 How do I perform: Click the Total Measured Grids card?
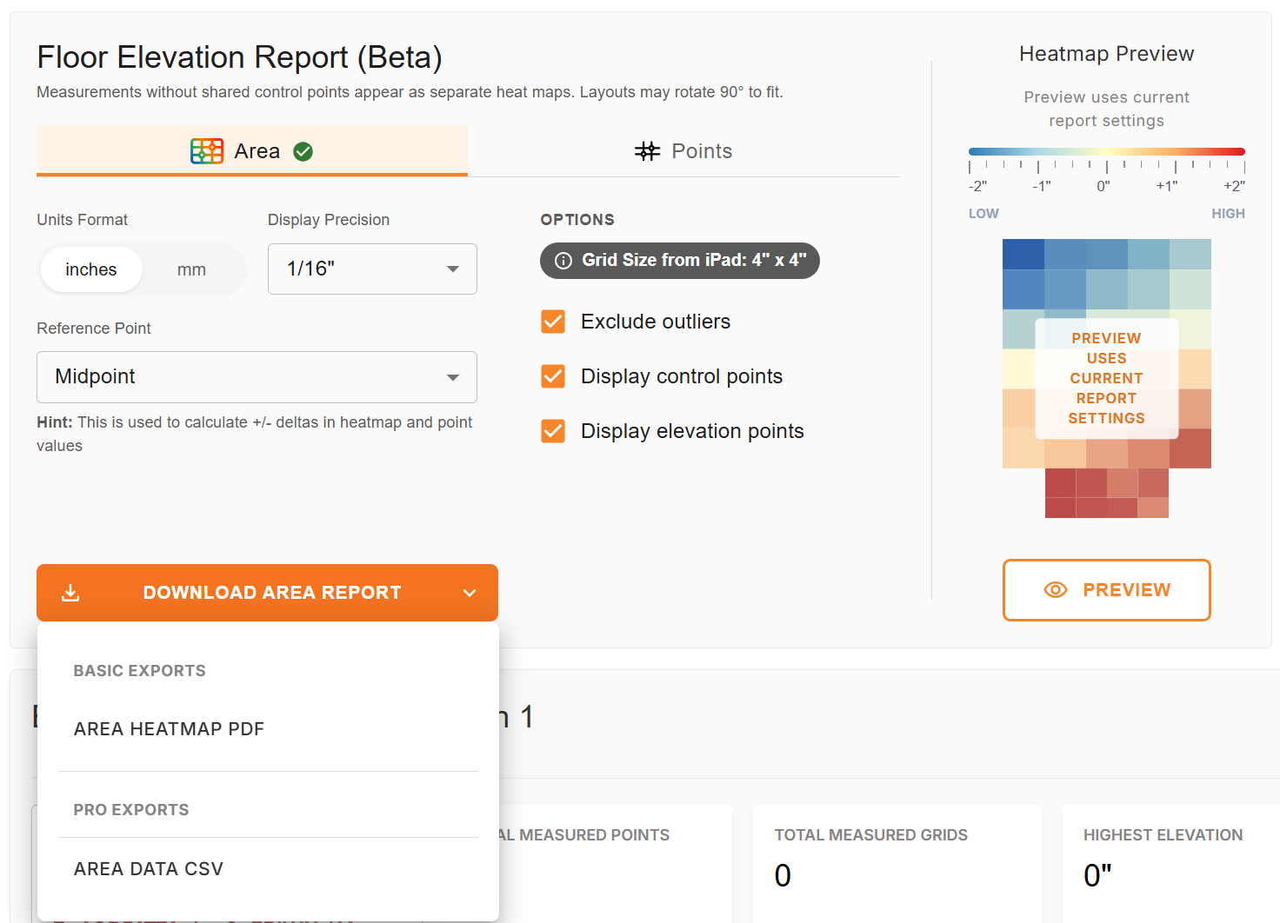897,863
